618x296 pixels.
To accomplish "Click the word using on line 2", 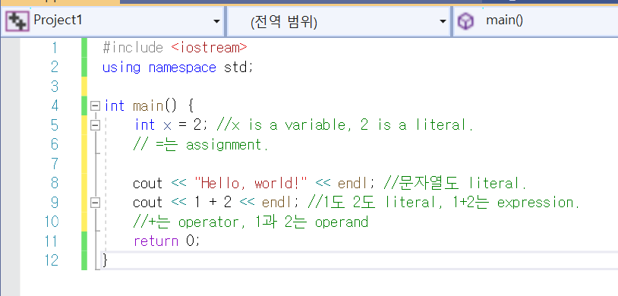I will pyautogui.click(x=121, y=68).
